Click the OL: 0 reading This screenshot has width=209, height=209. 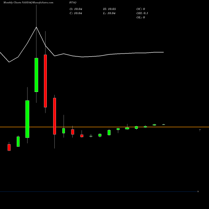[x=140, y=18]
